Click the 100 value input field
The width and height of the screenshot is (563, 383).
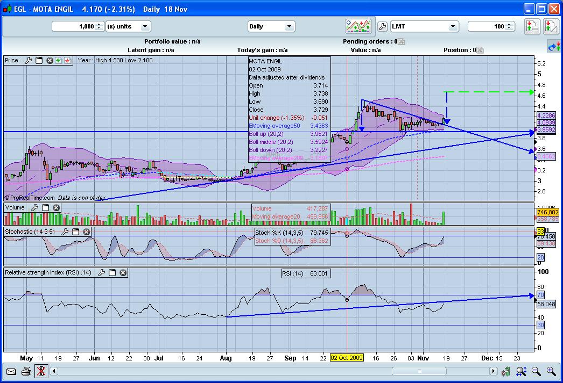coord(487,26)
